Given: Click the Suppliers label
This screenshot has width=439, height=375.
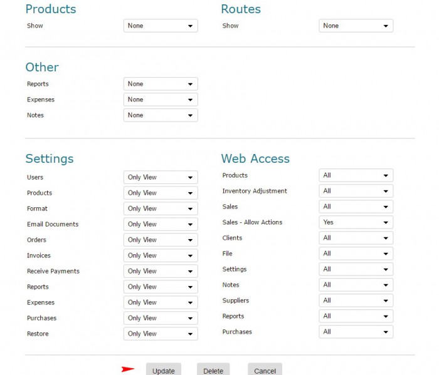Looking at the screenshot, I should pos(235,301).
